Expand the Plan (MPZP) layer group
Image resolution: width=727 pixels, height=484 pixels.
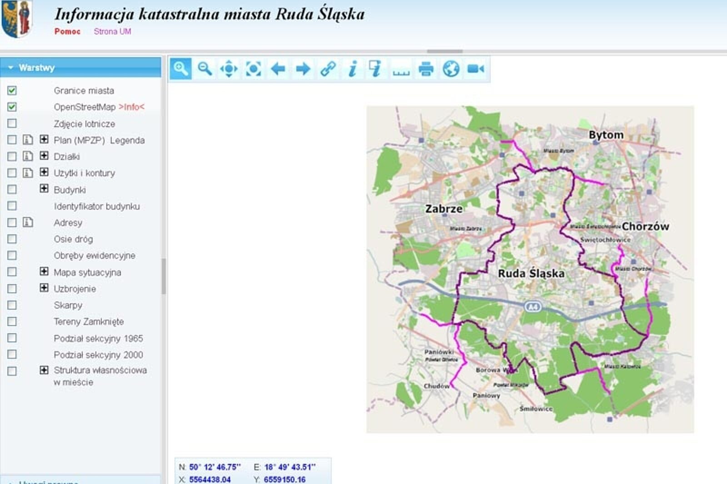click(44, 139)
